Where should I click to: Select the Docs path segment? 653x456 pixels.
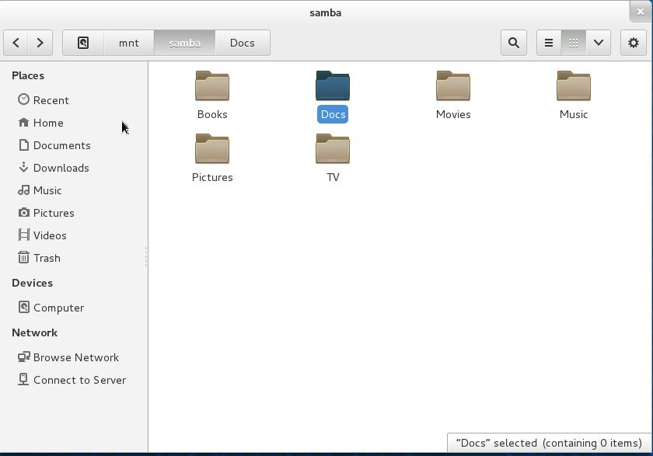pyautogui.click(x=243, y=43)
